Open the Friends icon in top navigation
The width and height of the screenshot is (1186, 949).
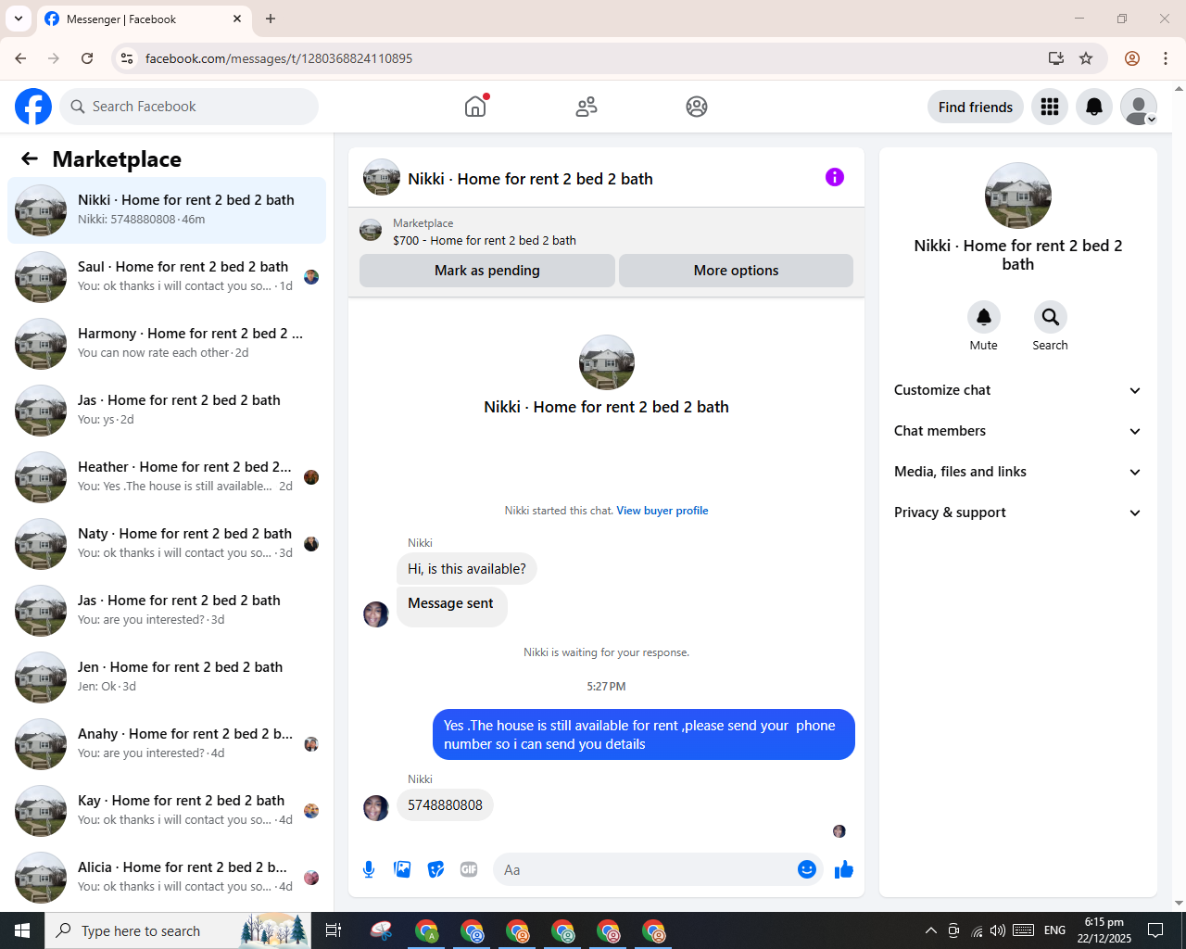pos(587,107)
